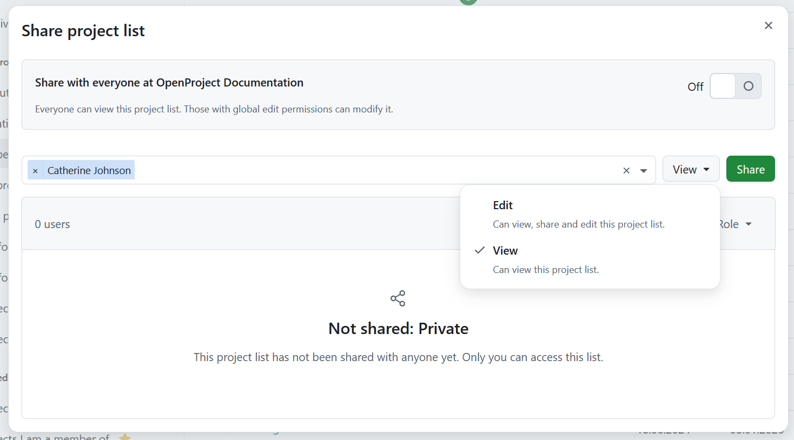
Task: Click the share network icon above Not shared: Private
Action: tap(398, 298)
